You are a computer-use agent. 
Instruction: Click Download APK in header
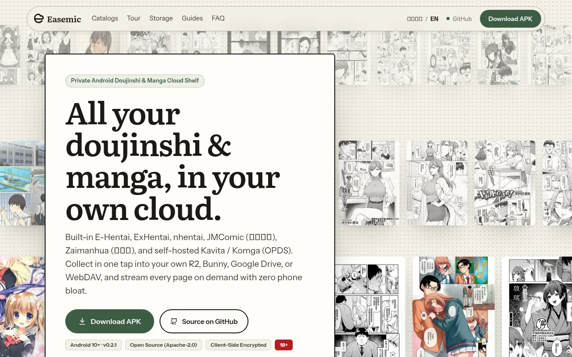(510, 19)
